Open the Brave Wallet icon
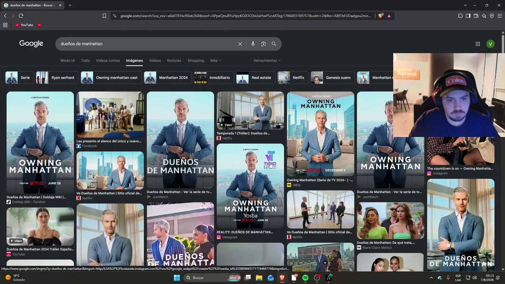 pyautogui.click(x=476, y=16)
